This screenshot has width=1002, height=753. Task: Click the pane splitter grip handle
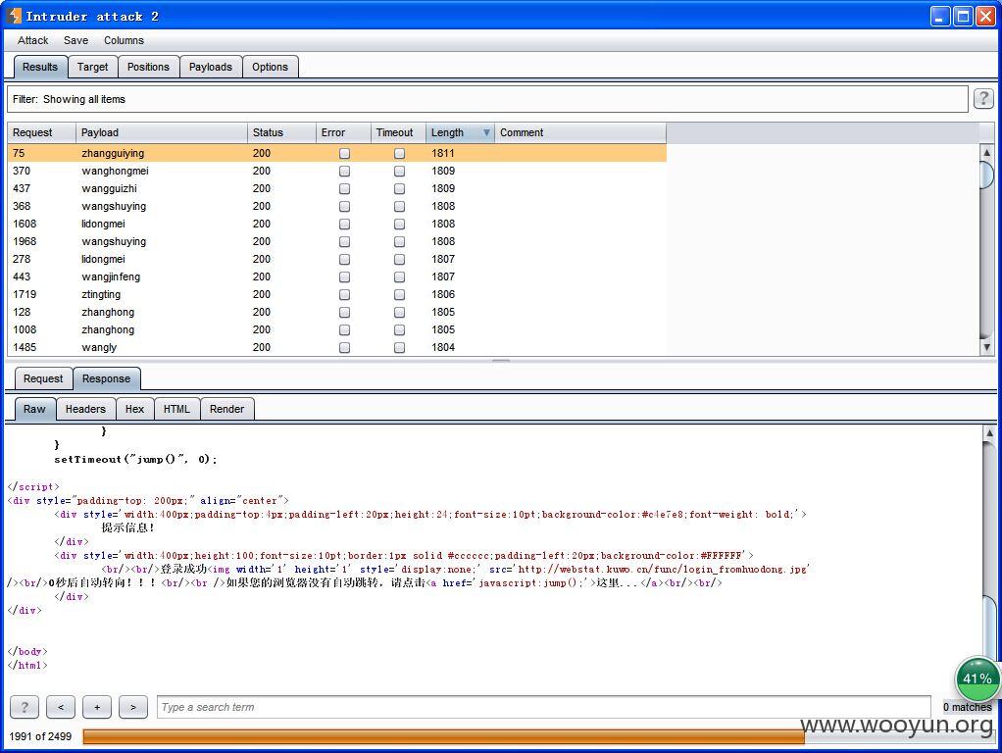[501, 361]
